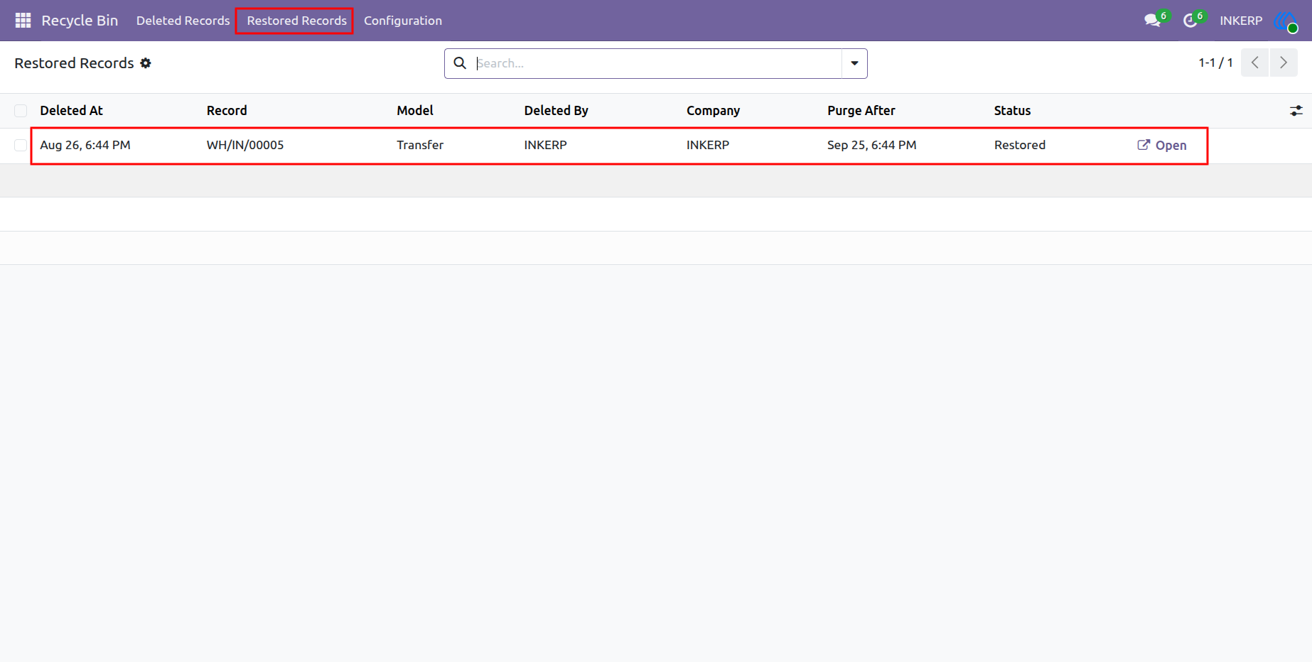Sort by the Record column header
Screen dimensions: 1312x662
point(227,110)
